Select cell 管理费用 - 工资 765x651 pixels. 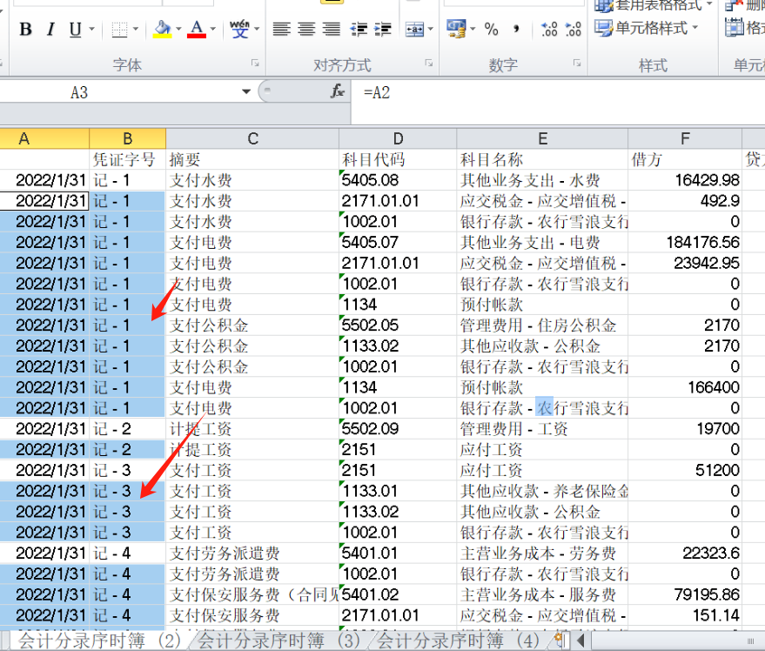coord(542,428)
